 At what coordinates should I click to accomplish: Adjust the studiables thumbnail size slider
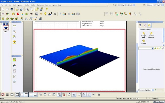(159, 90)
